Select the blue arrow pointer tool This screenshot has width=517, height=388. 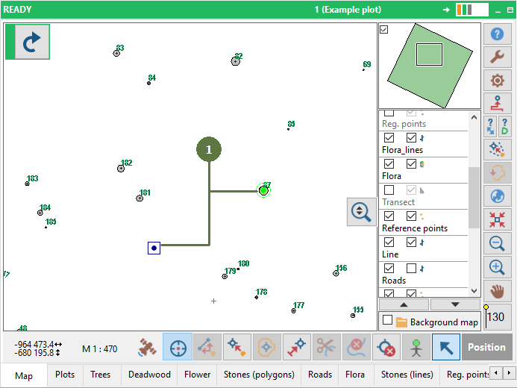click(x=446, y=347)
